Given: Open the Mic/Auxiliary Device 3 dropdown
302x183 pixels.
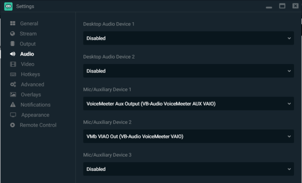Looking at the screenshot, I should click(x=188, y=169).
